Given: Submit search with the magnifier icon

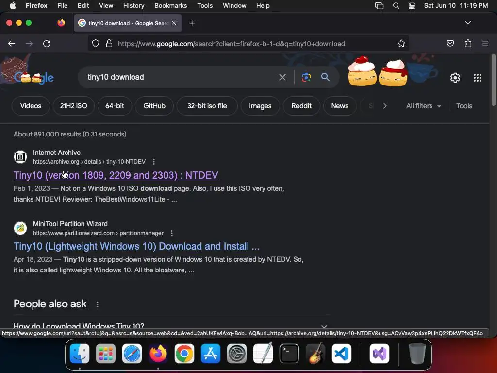Looking at the screenshot, I should (325, 77).
